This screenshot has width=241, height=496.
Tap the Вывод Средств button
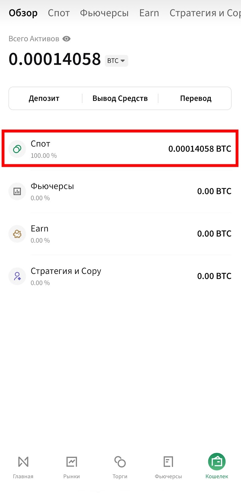click(x=120, y=98)
